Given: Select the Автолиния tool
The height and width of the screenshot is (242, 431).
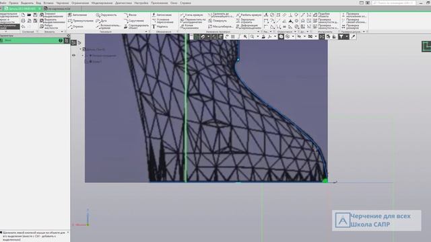Looking at the screenshot, I should point(77,15).
